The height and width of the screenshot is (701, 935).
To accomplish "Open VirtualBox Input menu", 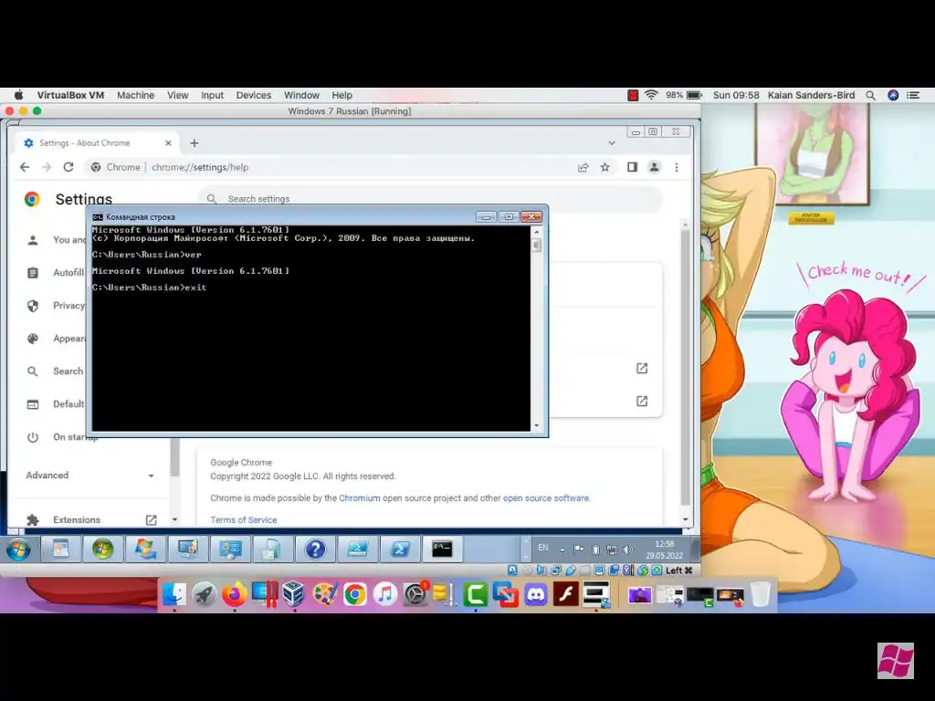I will coord(212,95).
